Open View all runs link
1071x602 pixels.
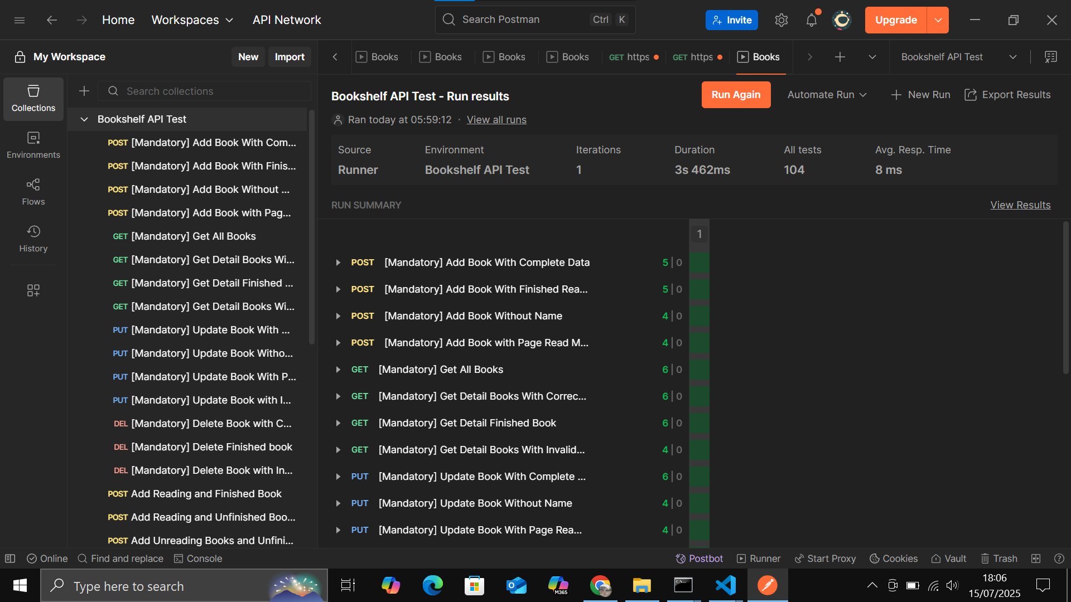pyautogui.click(x=496, y=120)
